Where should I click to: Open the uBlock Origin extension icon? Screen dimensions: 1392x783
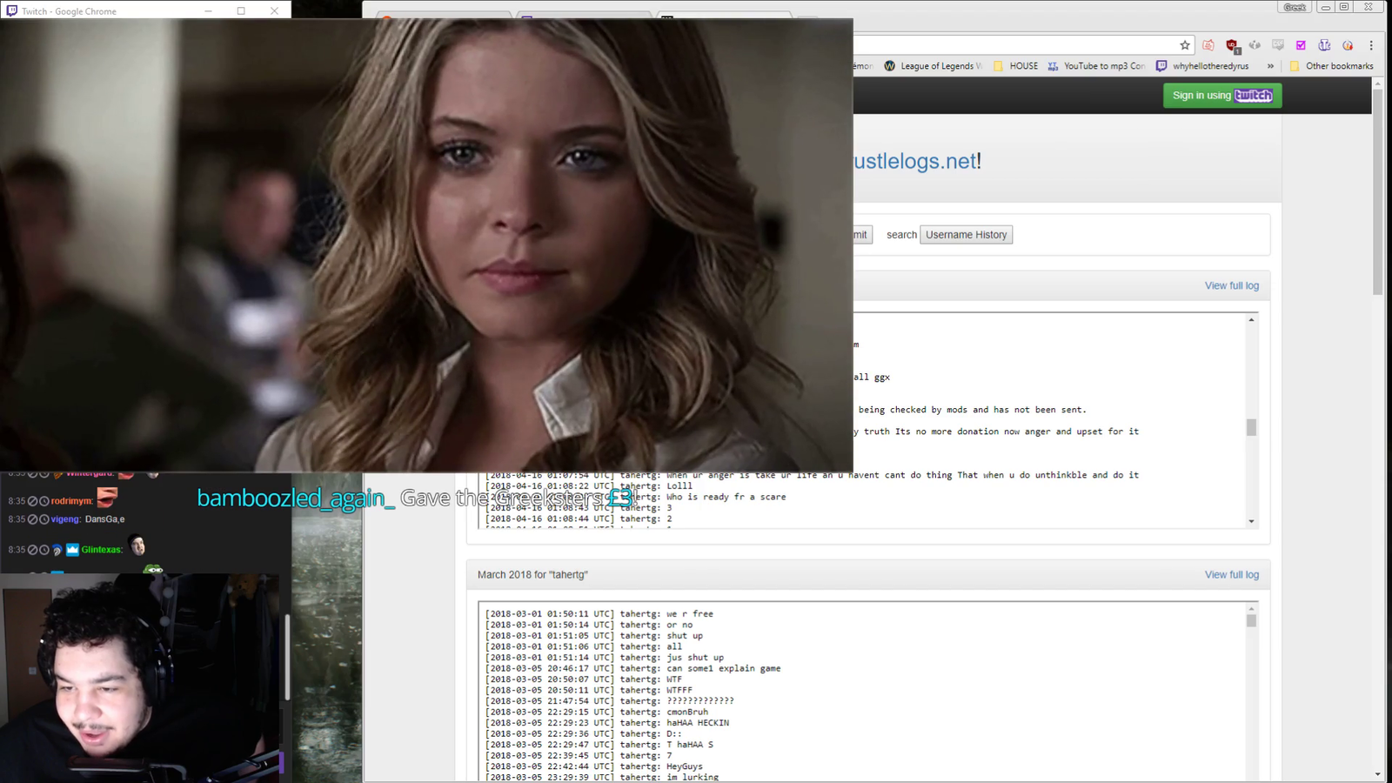coord(1232,45)
